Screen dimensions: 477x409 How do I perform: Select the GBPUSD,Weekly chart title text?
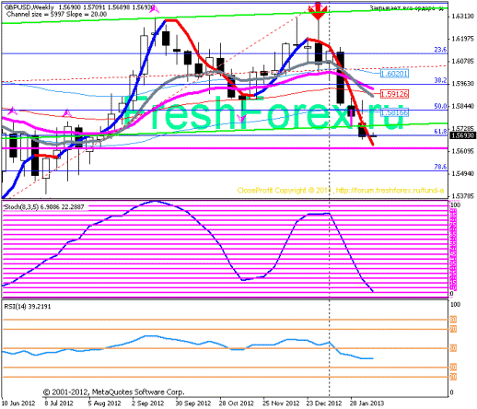click(29, 6)
